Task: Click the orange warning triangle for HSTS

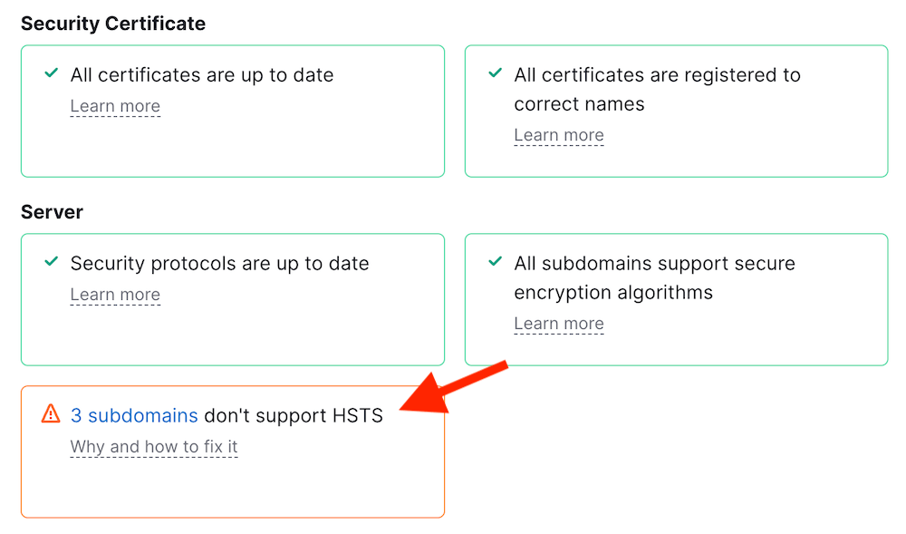Action: [51, 414]
